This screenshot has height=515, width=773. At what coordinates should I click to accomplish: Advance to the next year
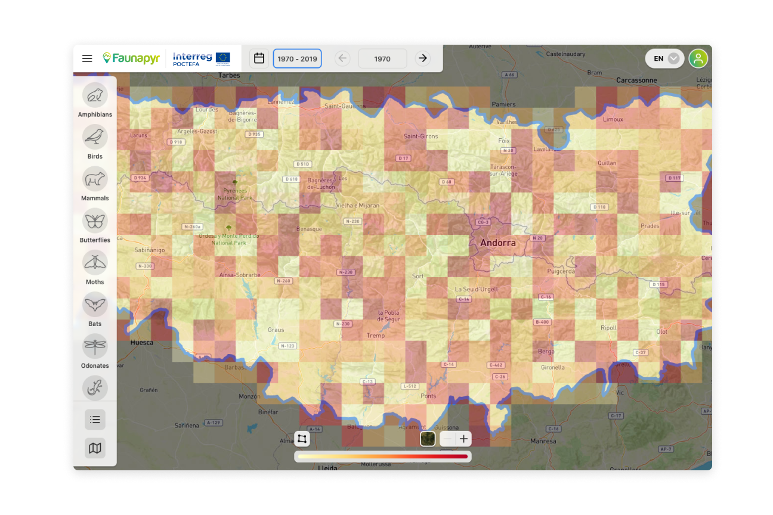(423, 58)
